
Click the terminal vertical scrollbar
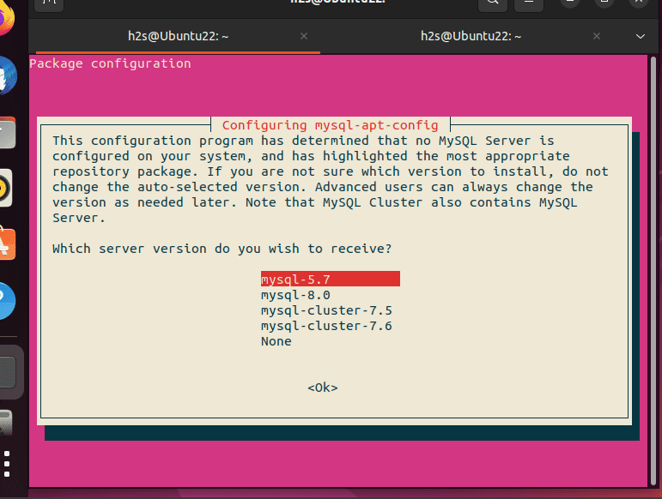point(653,270)
